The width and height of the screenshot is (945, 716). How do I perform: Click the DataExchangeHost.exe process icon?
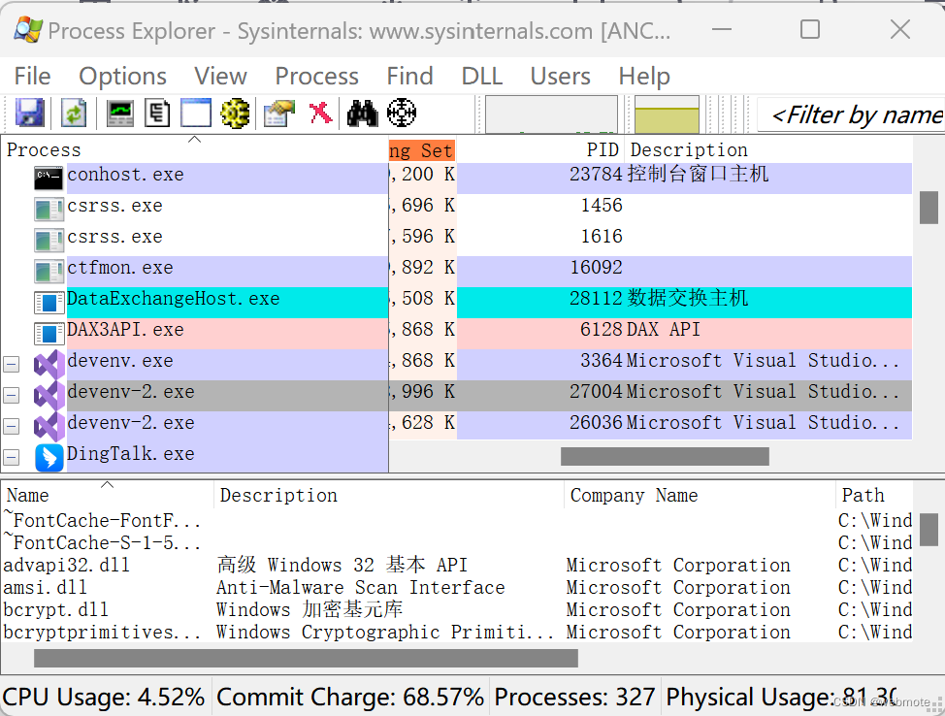pyautogui.click(x=49, y=302)
